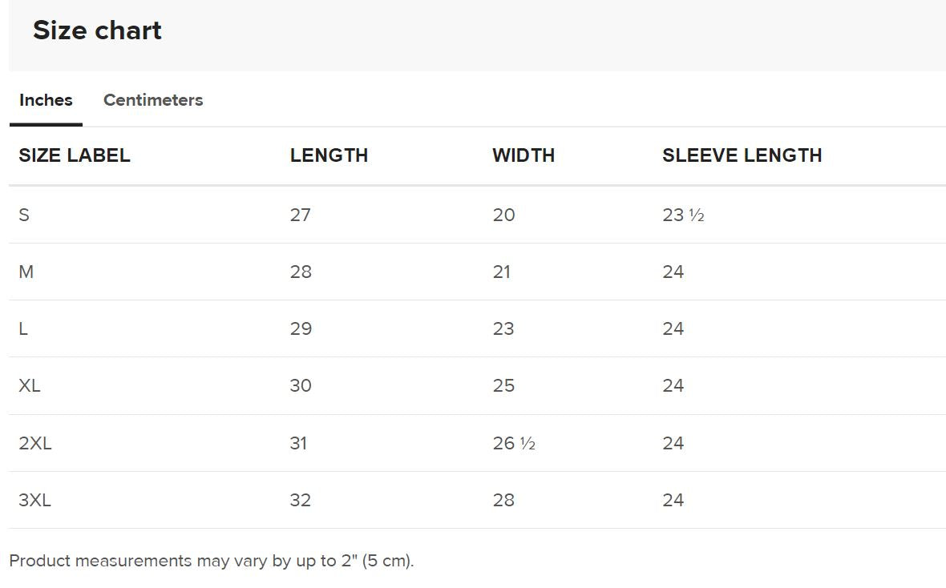The width and height of the screenshot is (946, 588).
Task: Click length value 27 for size S
Action: coord(301,215)
